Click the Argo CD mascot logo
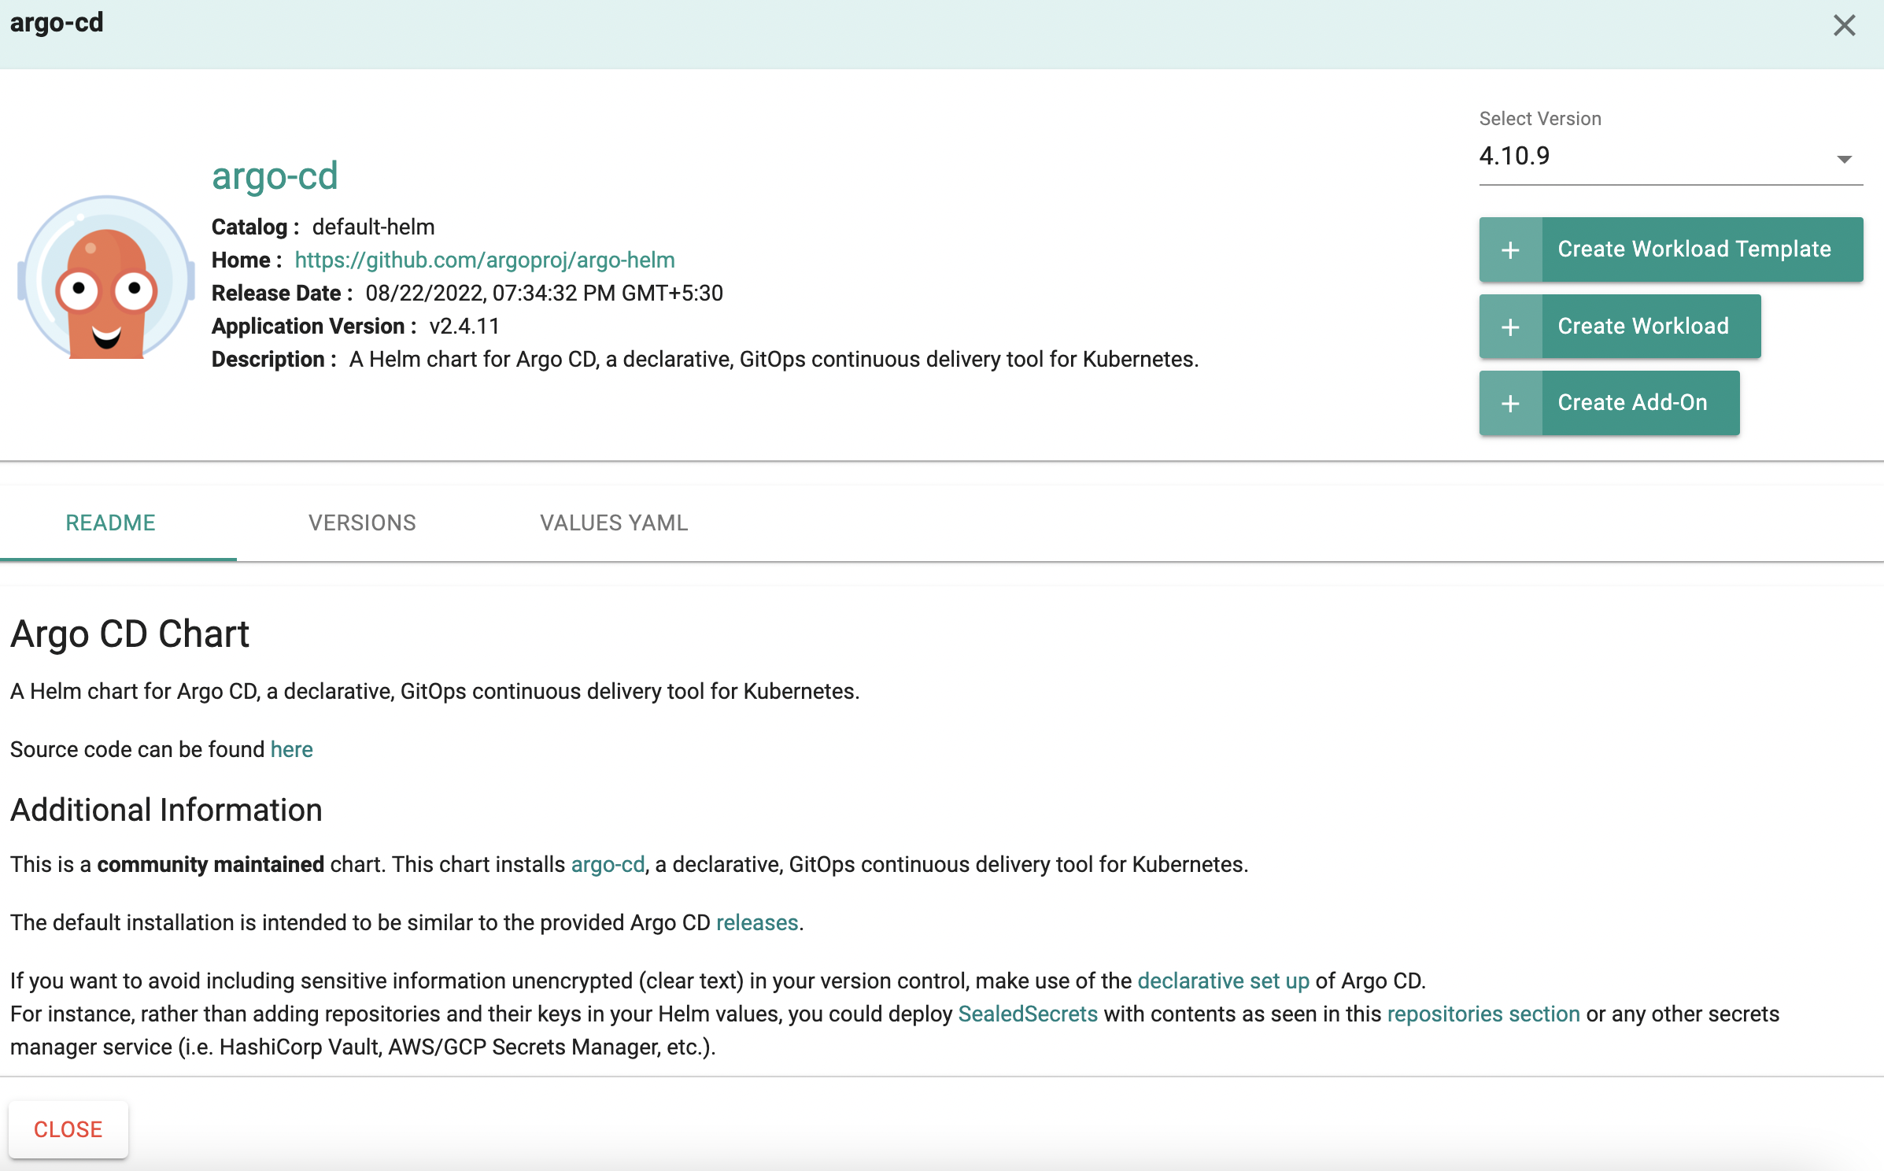 click(x=106, y=277)
